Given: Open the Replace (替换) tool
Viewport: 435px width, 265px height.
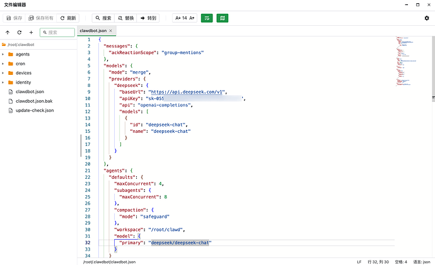Looking at the screenshot, I should point(125,18).
